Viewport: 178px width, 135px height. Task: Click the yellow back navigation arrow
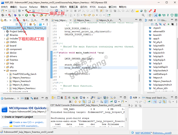pyautogui.click(x=93, y=15)
